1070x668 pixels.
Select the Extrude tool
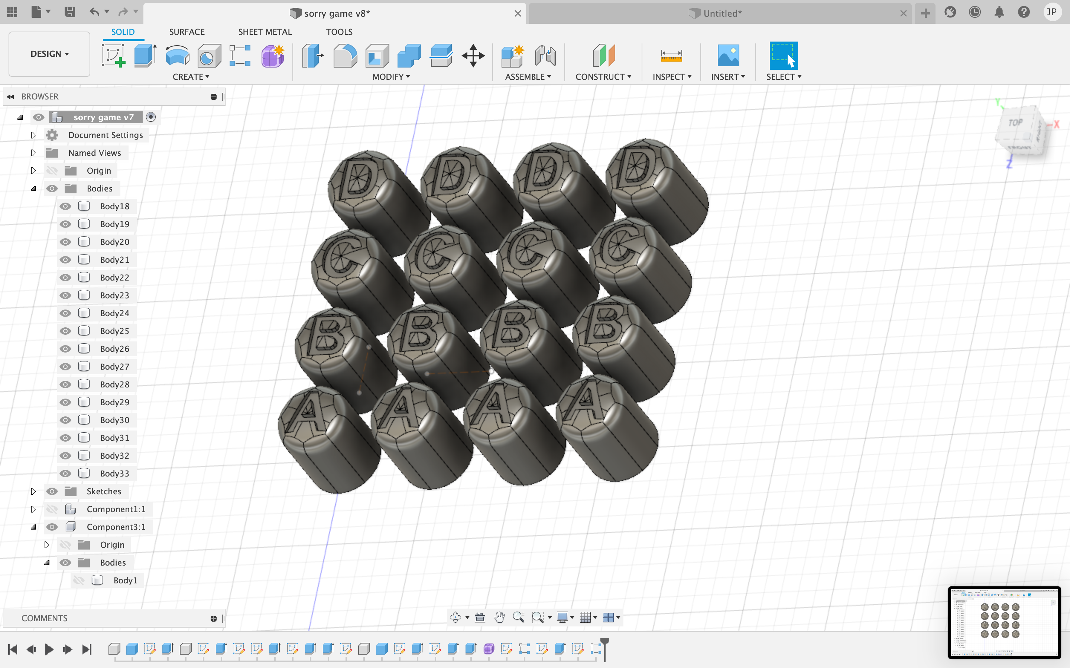point(145,56)
